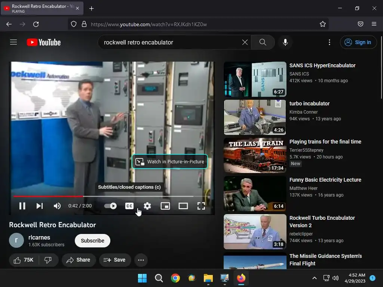
Task: Open Funny Basic Electricity Lecture thumbnail
Action: (x=255, y=194)
